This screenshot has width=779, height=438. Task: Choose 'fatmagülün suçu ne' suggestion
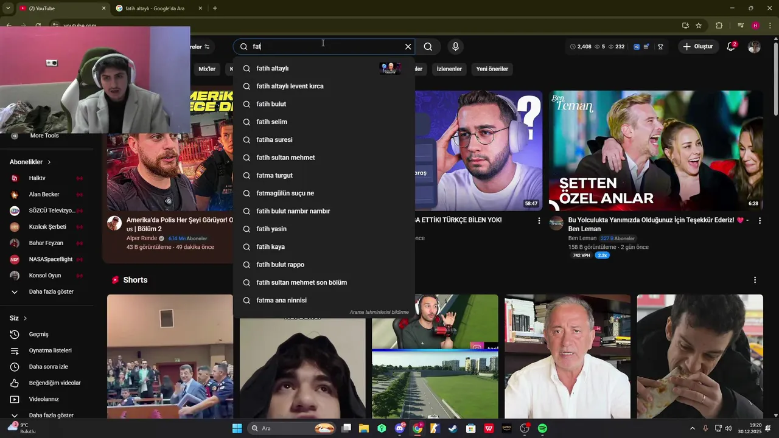click(324, 193)
